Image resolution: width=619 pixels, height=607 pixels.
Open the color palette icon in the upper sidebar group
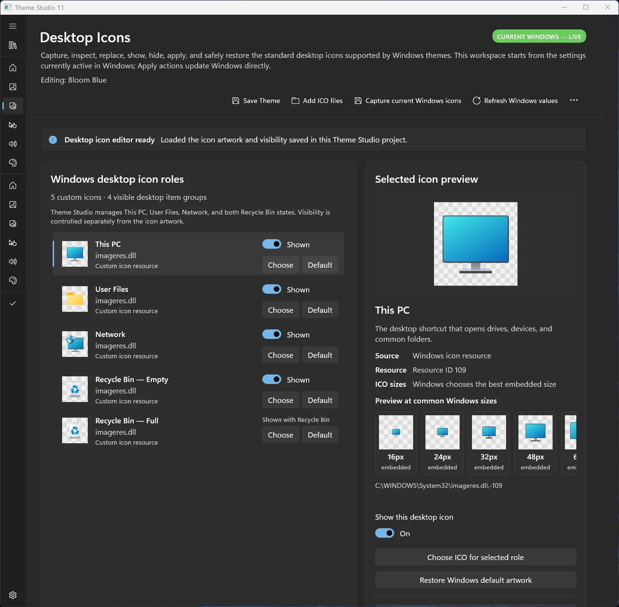[13, 163]
